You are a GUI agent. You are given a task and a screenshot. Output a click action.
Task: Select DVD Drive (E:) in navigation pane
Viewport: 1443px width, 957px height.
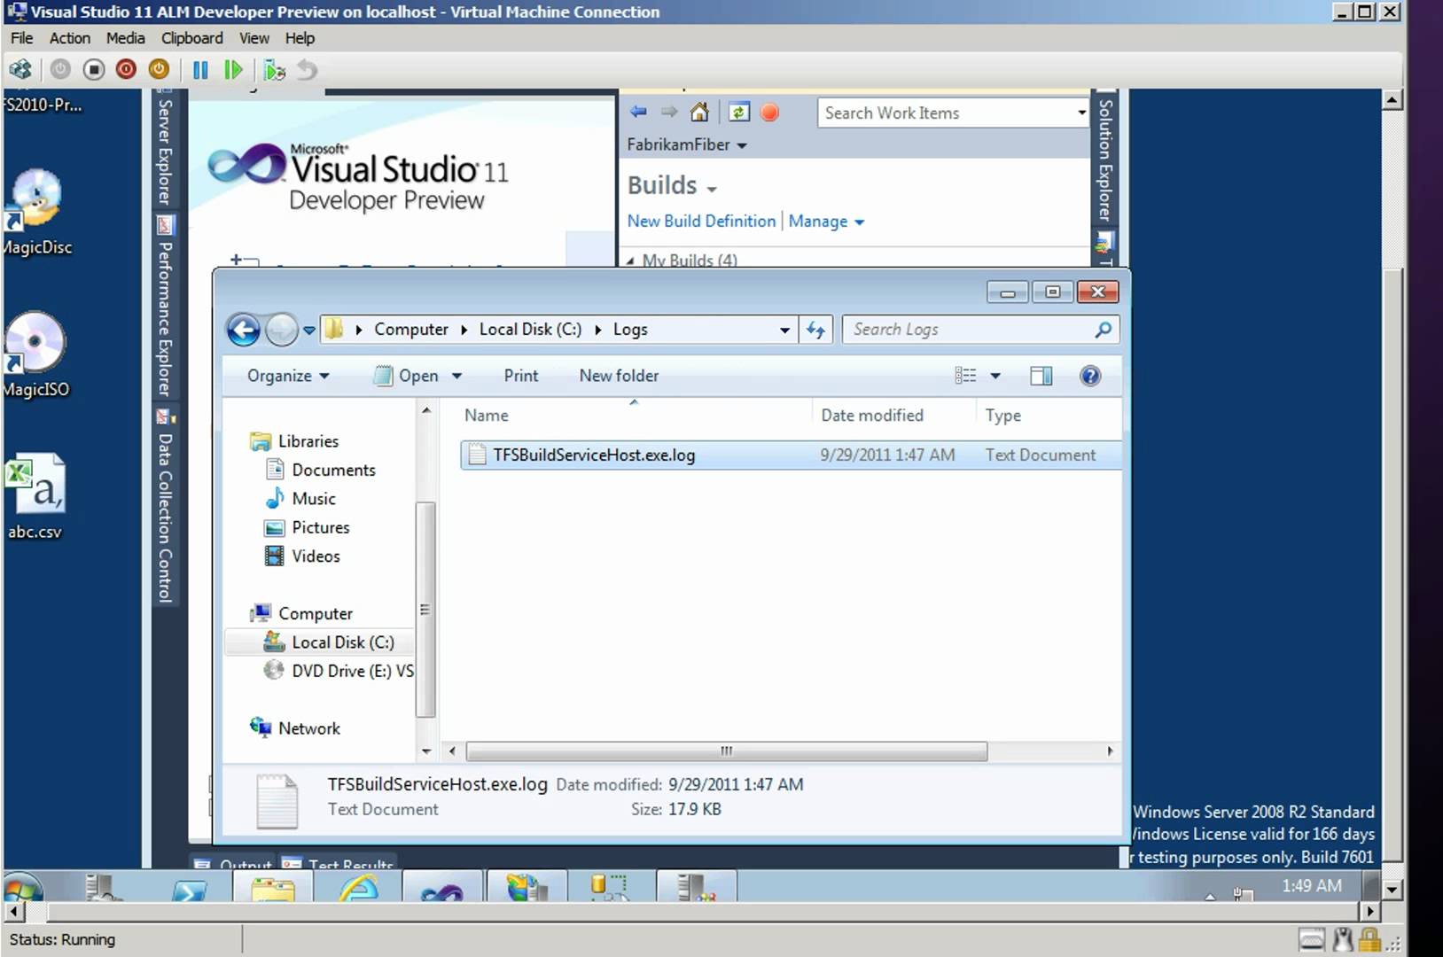tap(339, 671)
